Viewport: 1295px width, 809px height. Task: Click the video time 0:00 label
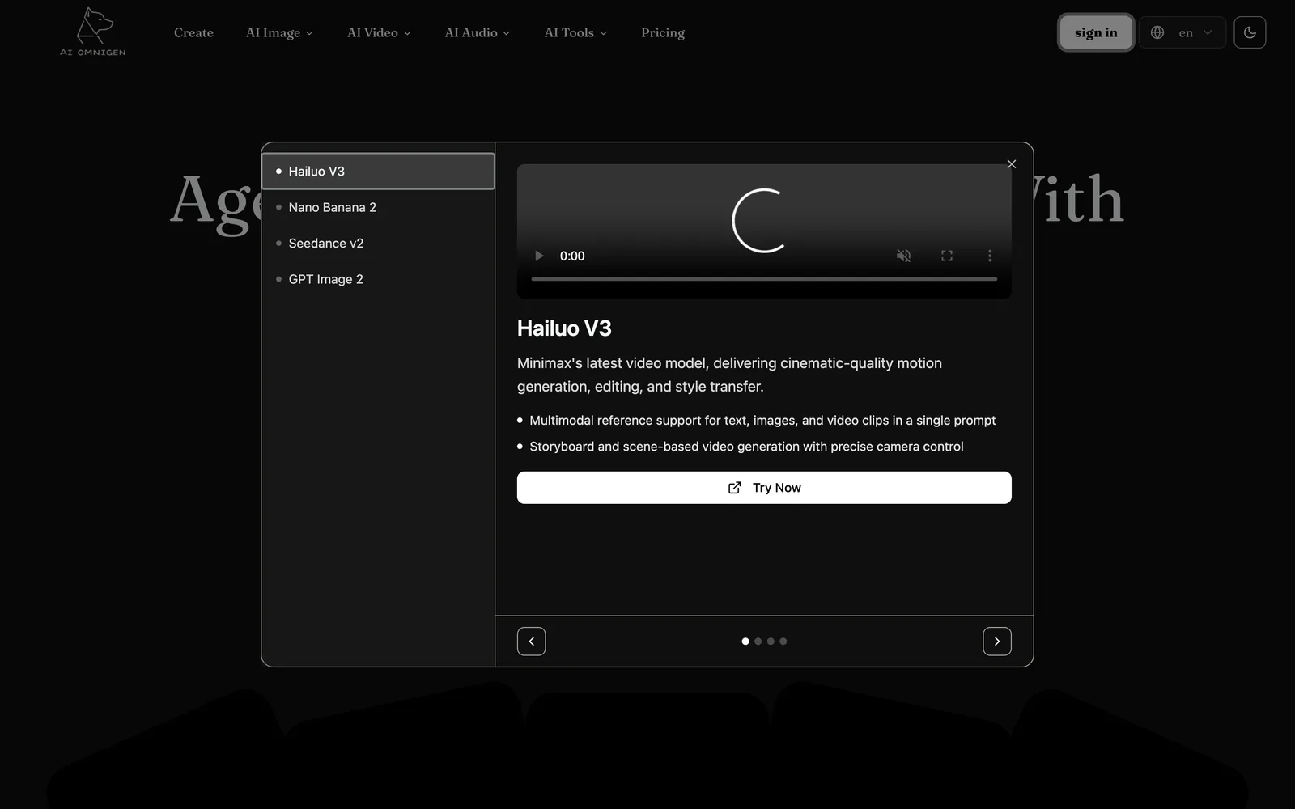(x=572, y=256)
